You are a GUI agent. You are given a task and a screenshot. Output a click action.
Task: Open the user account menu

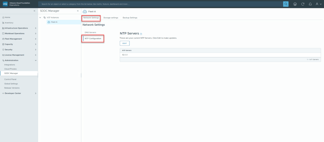pyautogui.click(x=318, y=4)
